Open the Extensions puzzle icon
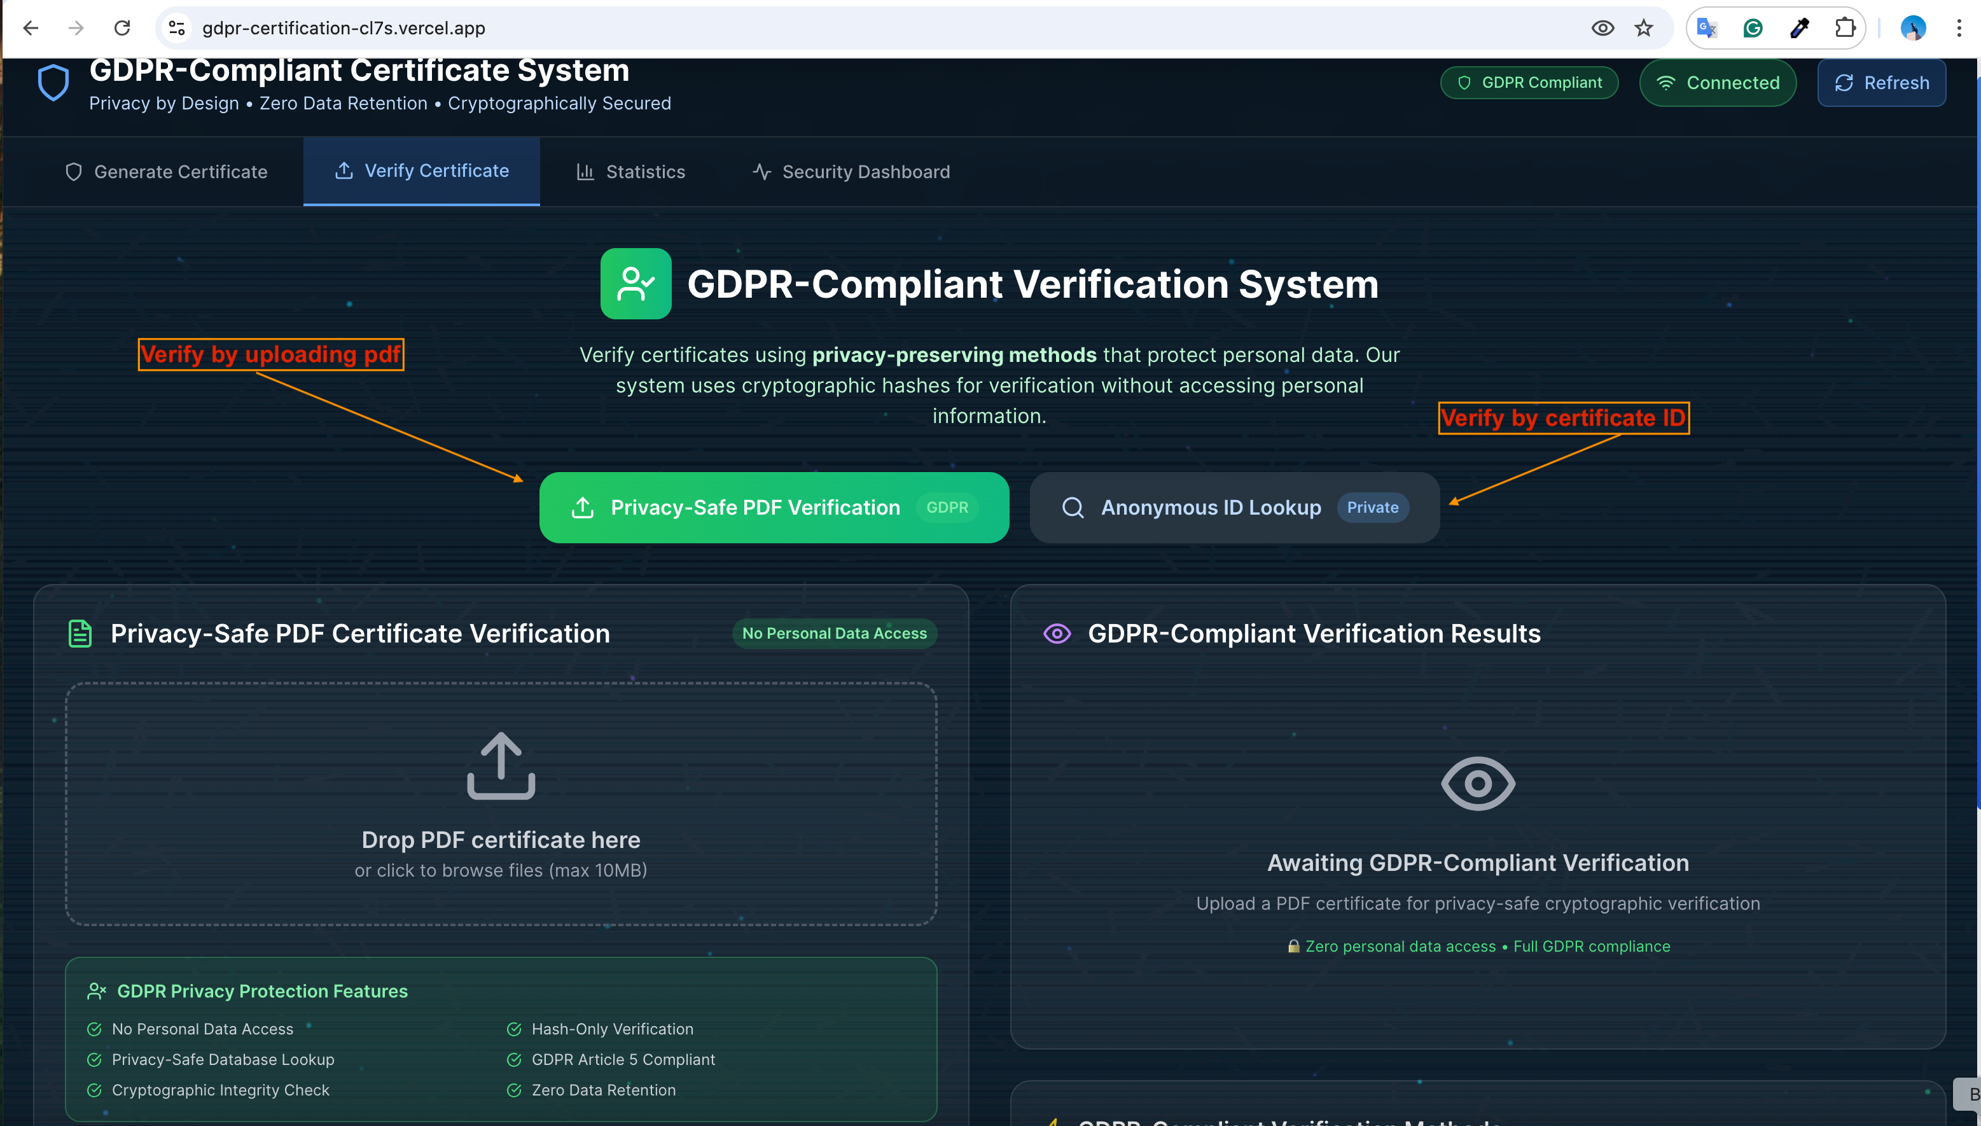Viewport: 1981px width, 1126px height. (1845, 29)
